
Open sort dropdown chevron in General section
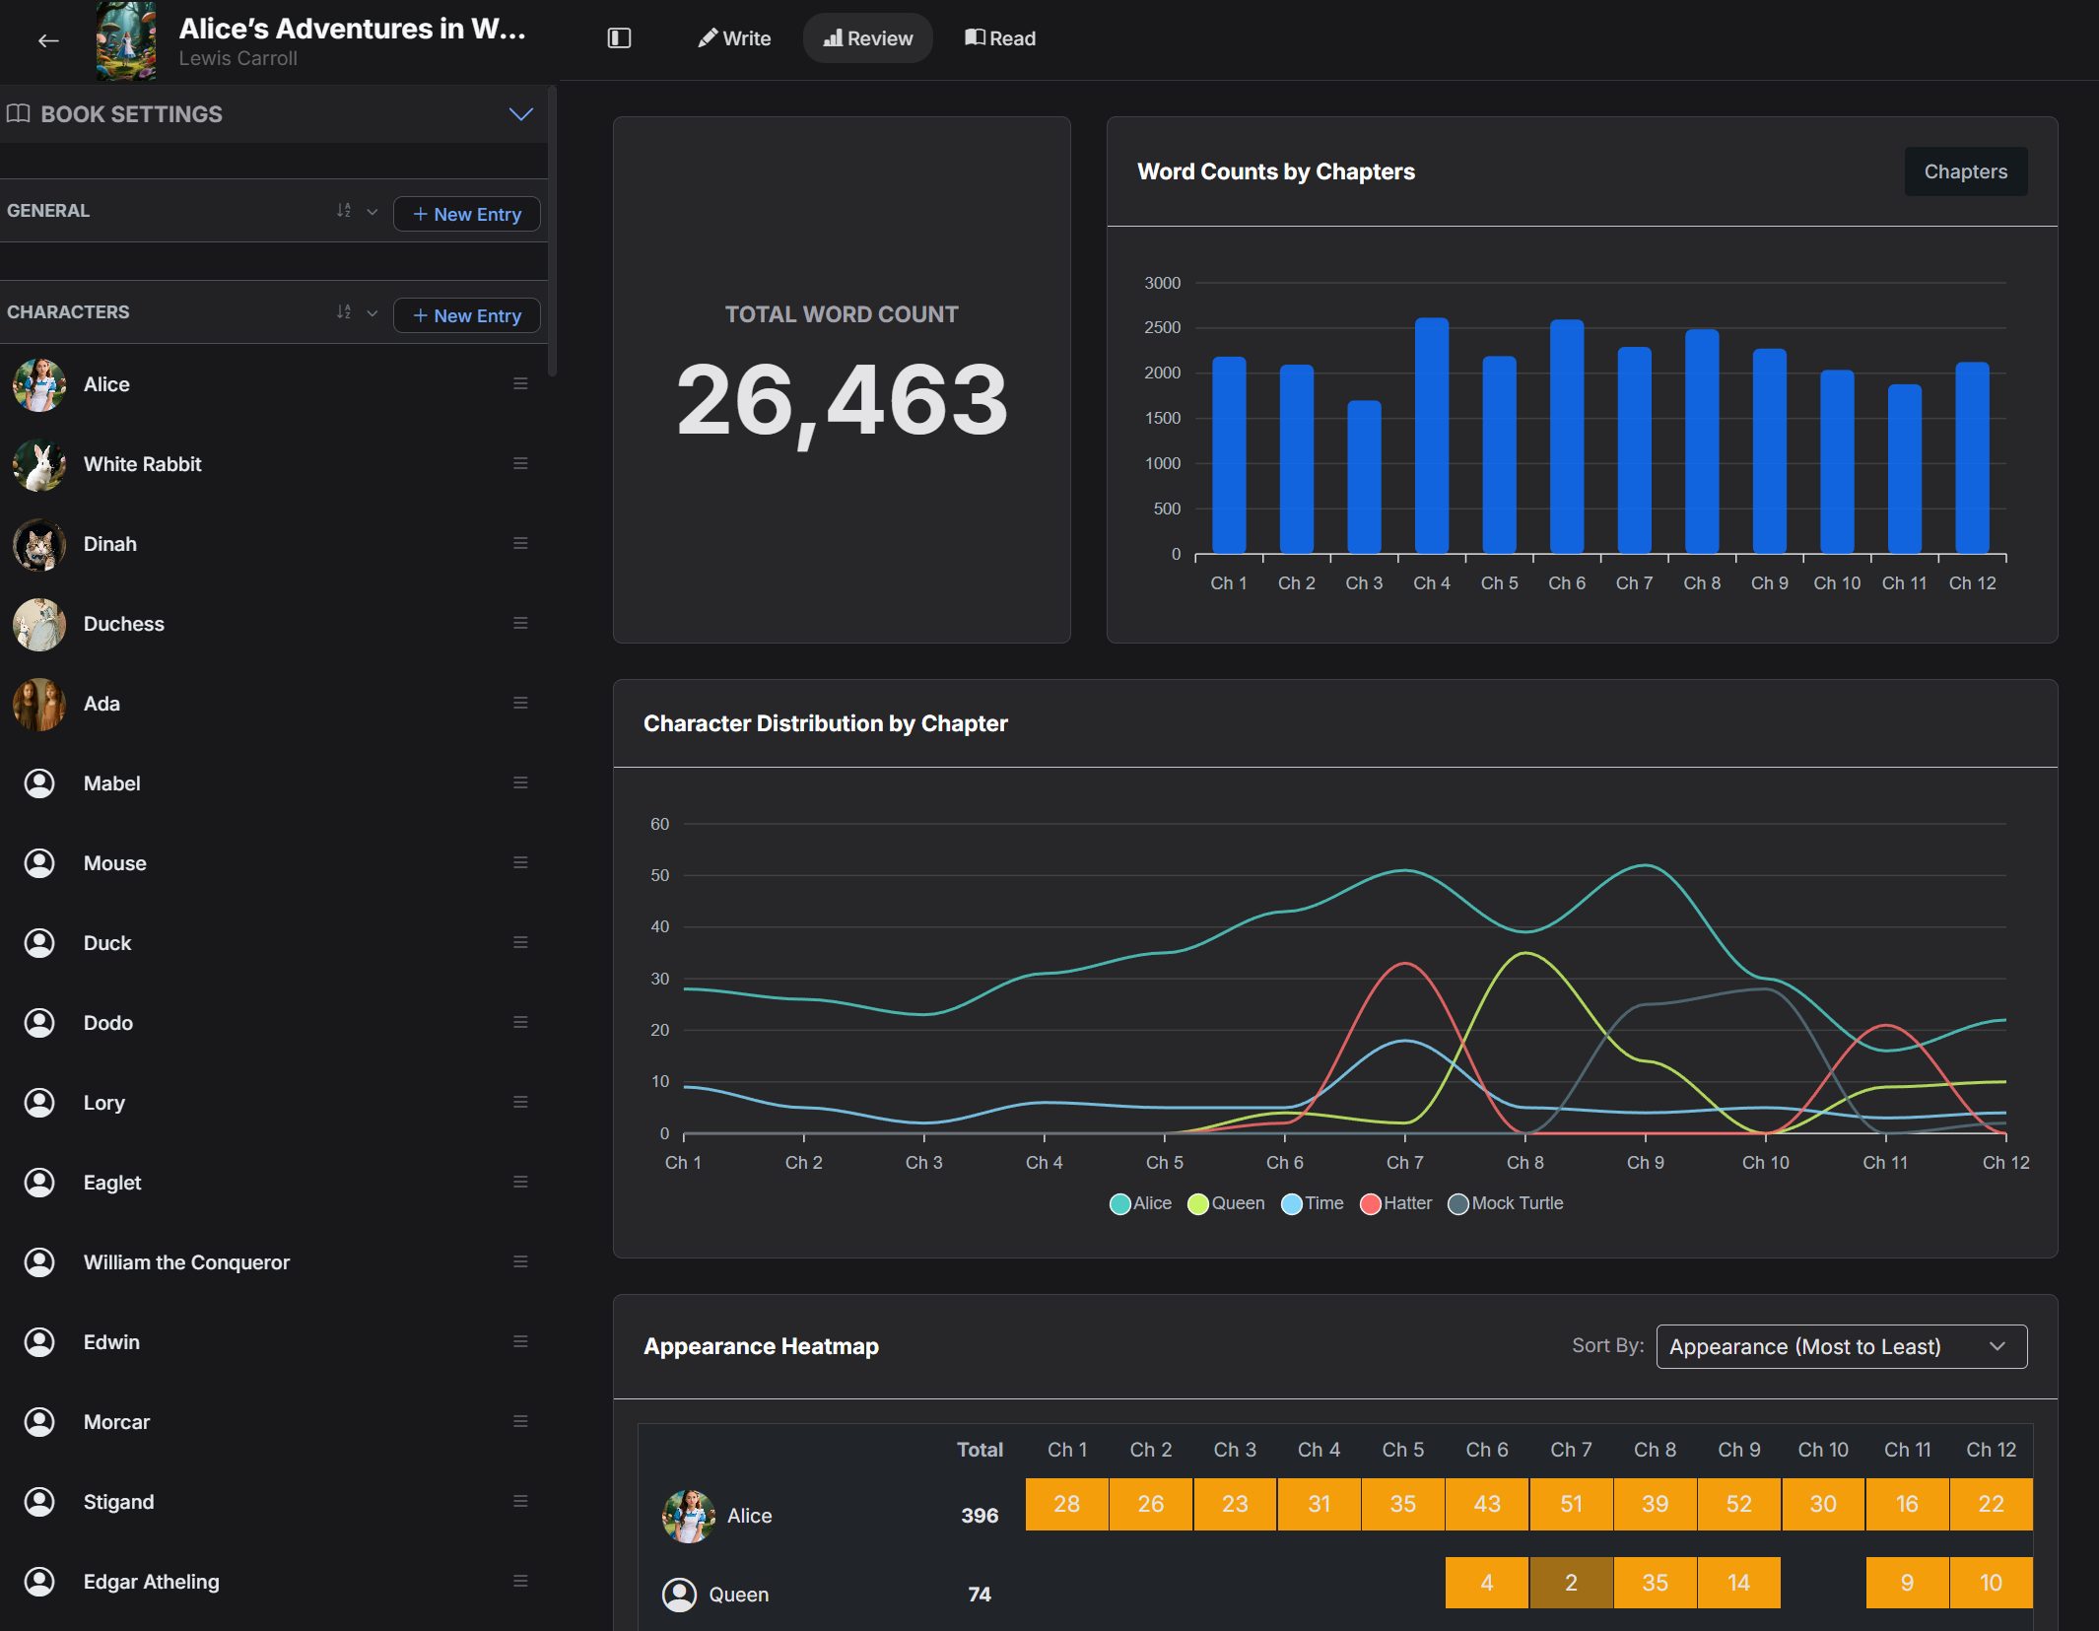(372, 212)
